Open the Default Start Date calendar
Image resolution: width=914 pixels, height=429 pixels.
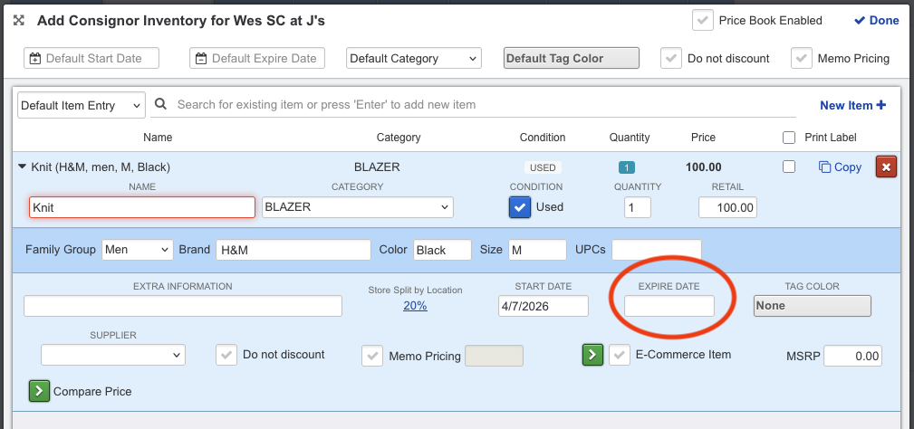(x=35, y=59)
